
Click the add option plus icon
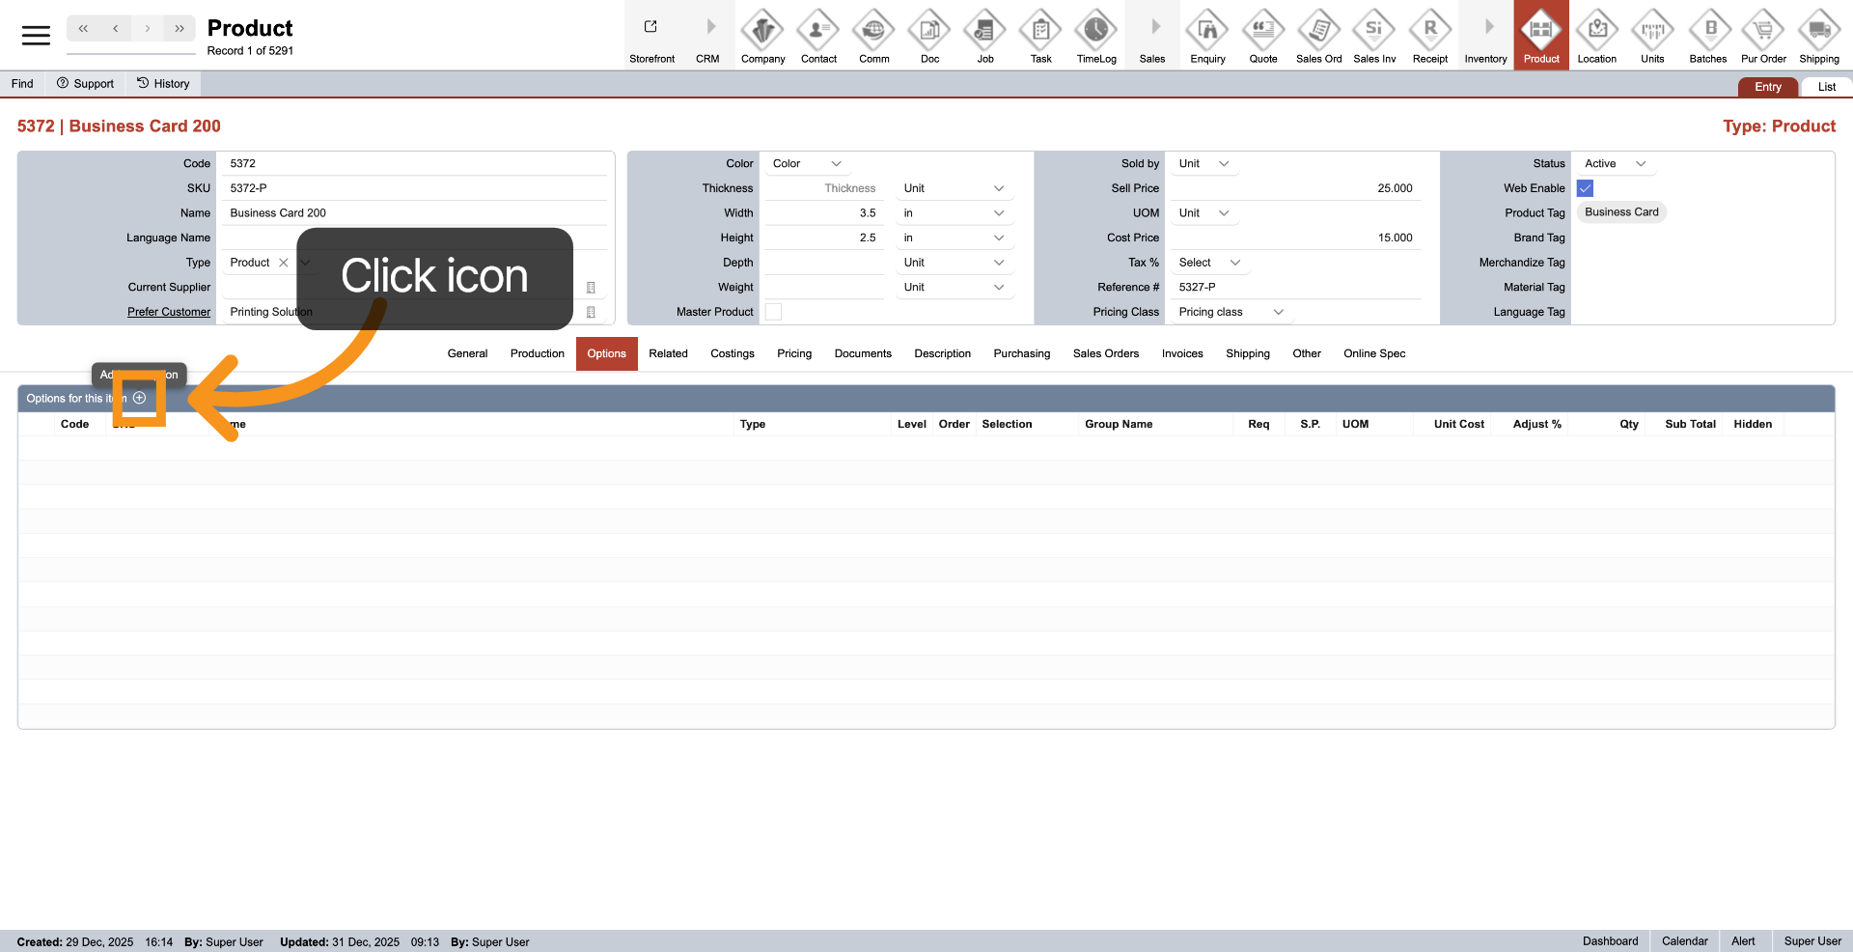tap(140, 398)
